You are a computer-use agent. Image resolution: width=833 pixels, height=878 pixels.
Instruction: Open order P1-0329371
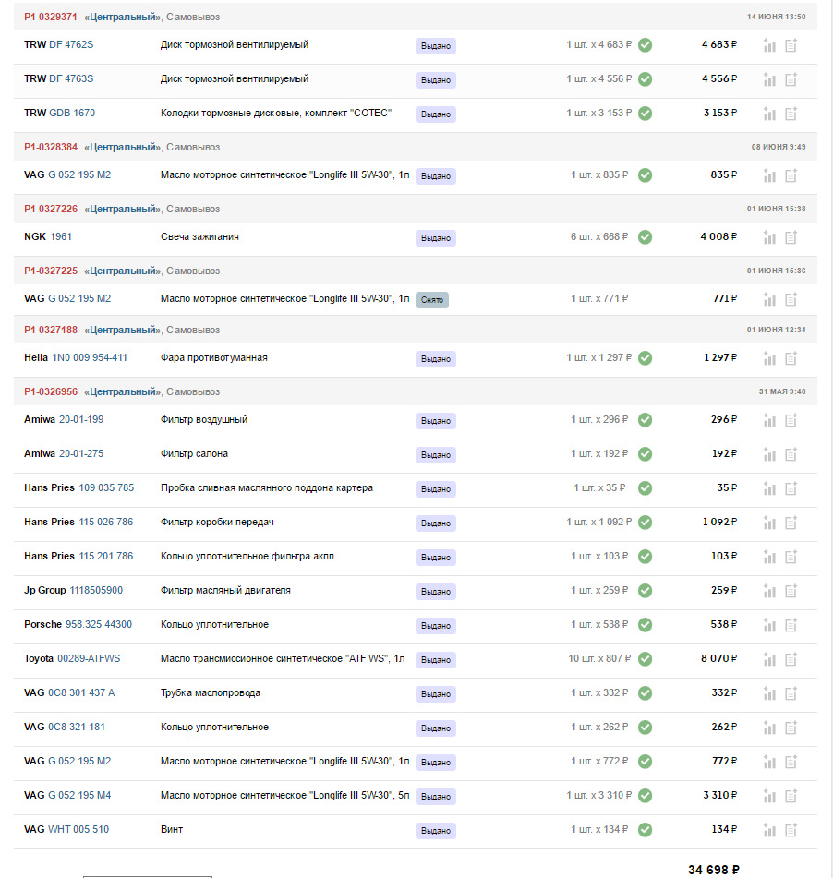(51, 17)
